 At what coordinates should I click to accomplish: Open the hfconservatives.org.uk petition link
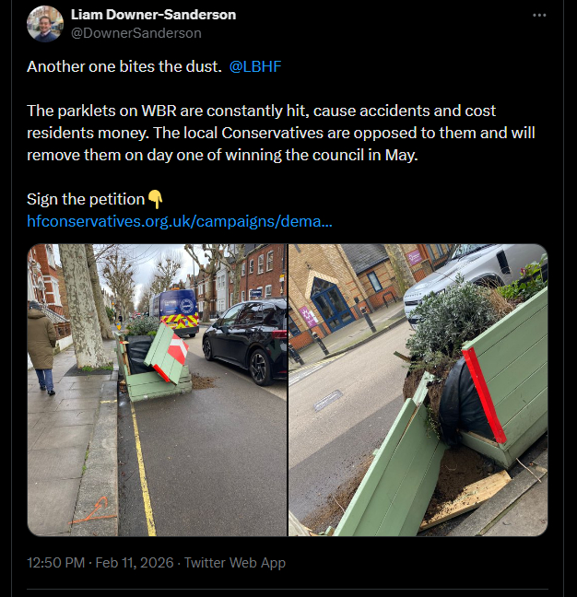point(180,221)
